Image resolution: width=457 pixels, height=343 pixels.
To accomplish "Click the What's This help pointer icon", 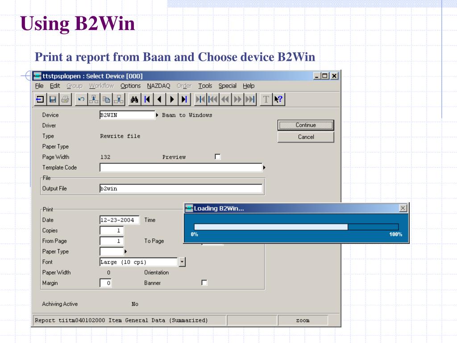I will click(278, 100).
